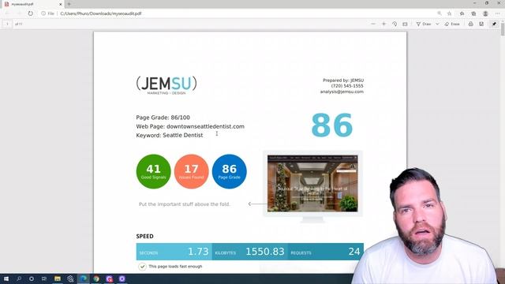
Task: Click 'Put the important stuff above the fold' text
Action: click(184, 204)
